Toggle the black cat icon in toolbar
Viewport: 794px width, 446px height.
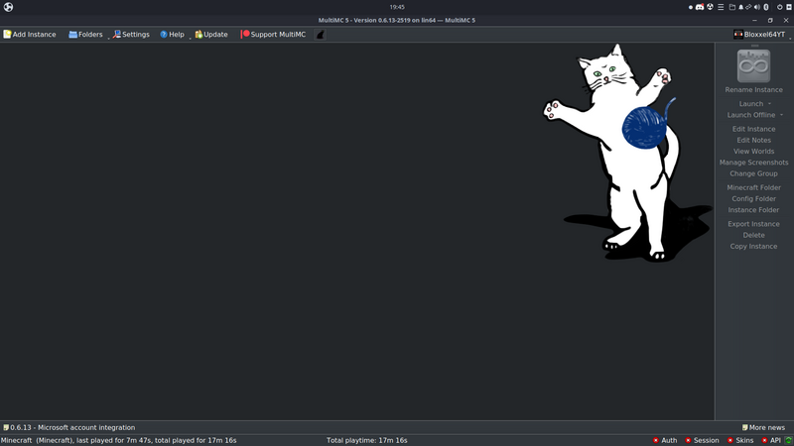point(320,35)
